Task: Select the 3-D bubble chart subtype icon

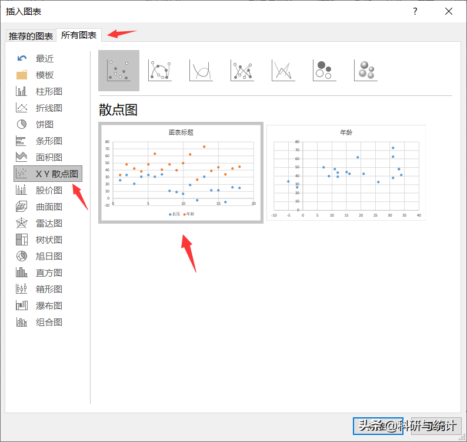Action: point(365,71)
